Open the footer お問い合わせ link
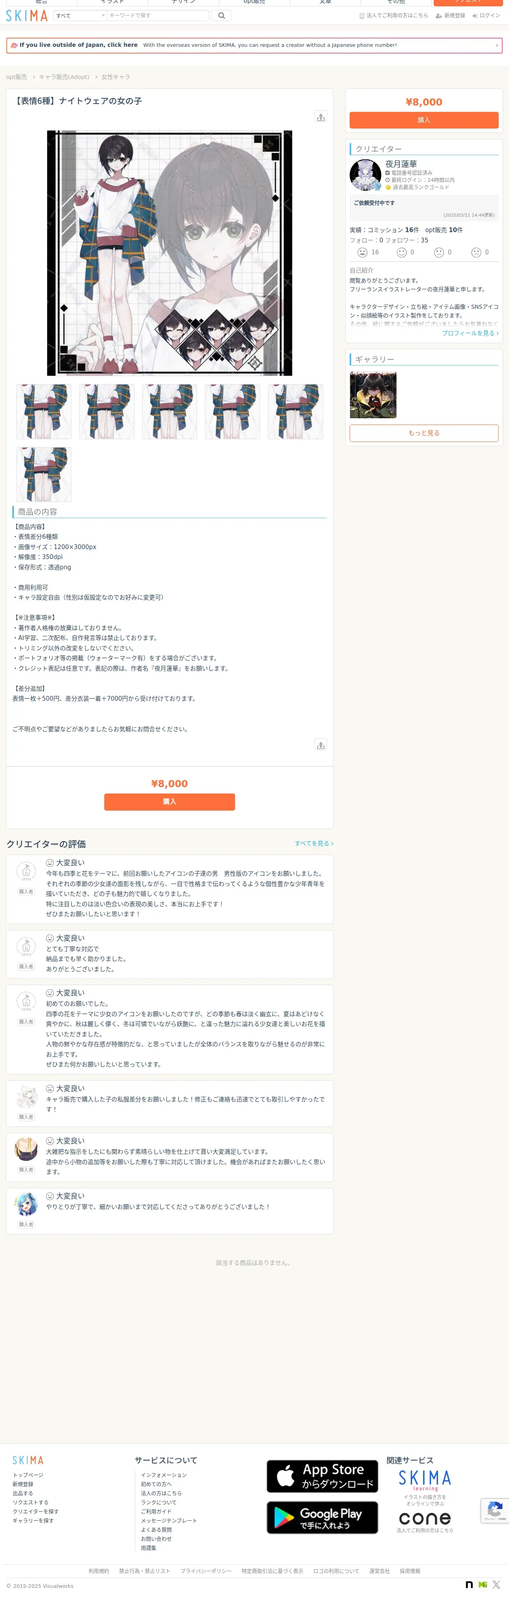Viewport: 509px width, 1618px height. point(156,1539)
